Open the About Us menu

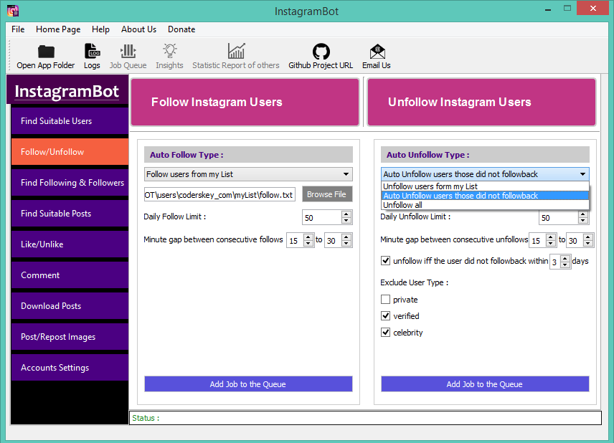tap(138, 29)
